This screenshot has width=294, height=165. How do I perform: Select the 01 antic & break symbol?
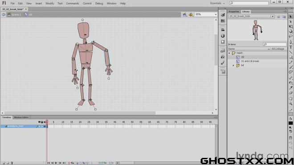point(250,61)
